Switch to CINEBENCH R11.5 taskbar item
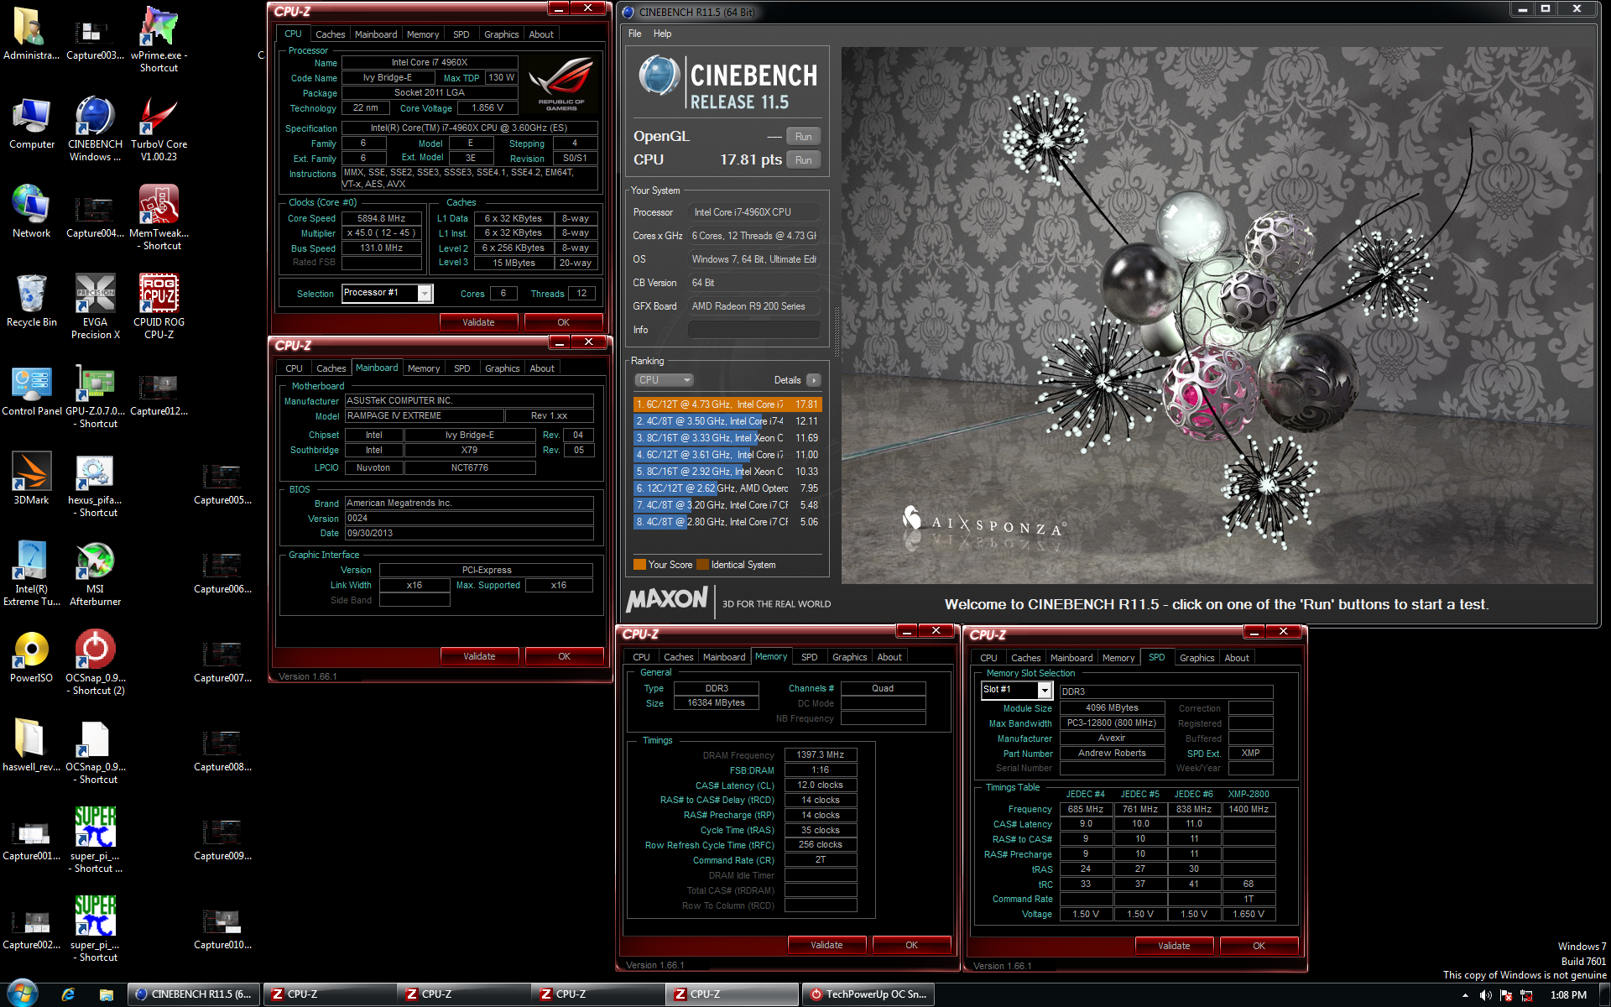Image resolution: width=1611 pixels, height=1007 pixels. coord(194,994)
